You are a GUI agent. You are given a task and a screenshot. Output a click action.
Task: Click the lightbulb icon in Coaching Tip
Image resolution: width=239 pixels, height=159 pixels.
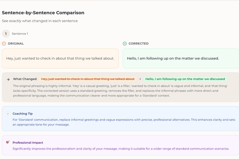tap(8, 113)
